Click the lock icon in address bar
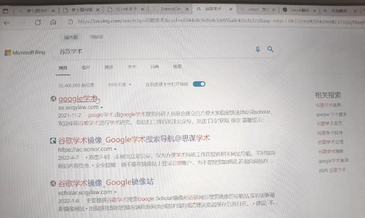 (x=71, y=22)
